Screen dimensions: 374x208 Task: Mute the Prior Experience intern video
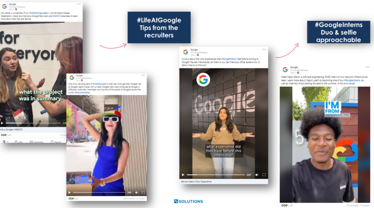tap(257, 175)
